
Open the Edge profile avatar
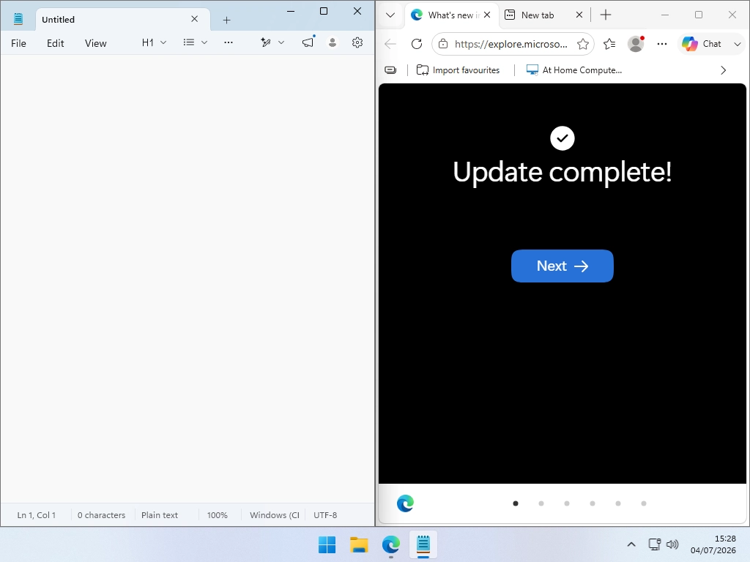(x=636, y=44)
